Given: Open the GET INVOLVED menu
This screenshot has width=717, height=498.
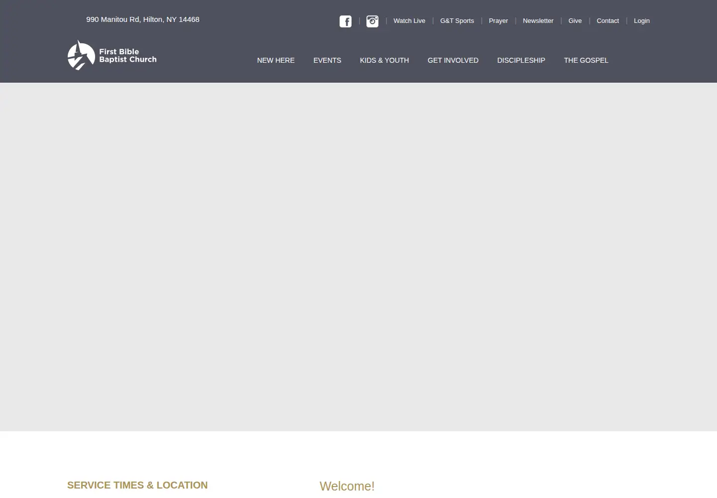Looking at the screenshot, I should tap(453, 60).
